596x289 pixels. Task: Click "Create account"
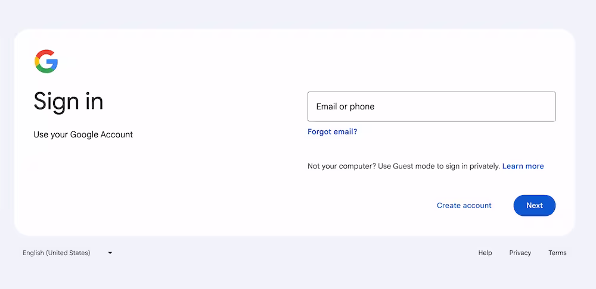[x=464, y=205]
